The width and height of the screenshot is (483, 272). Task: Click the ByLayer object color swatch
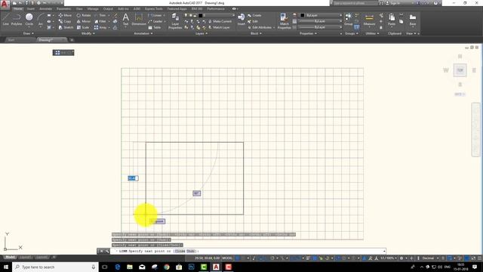click(302, 15)
